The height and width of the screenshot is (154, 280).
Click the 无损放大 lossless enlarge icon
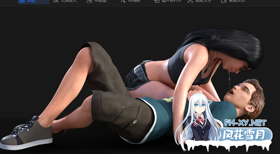click(56, 1)
